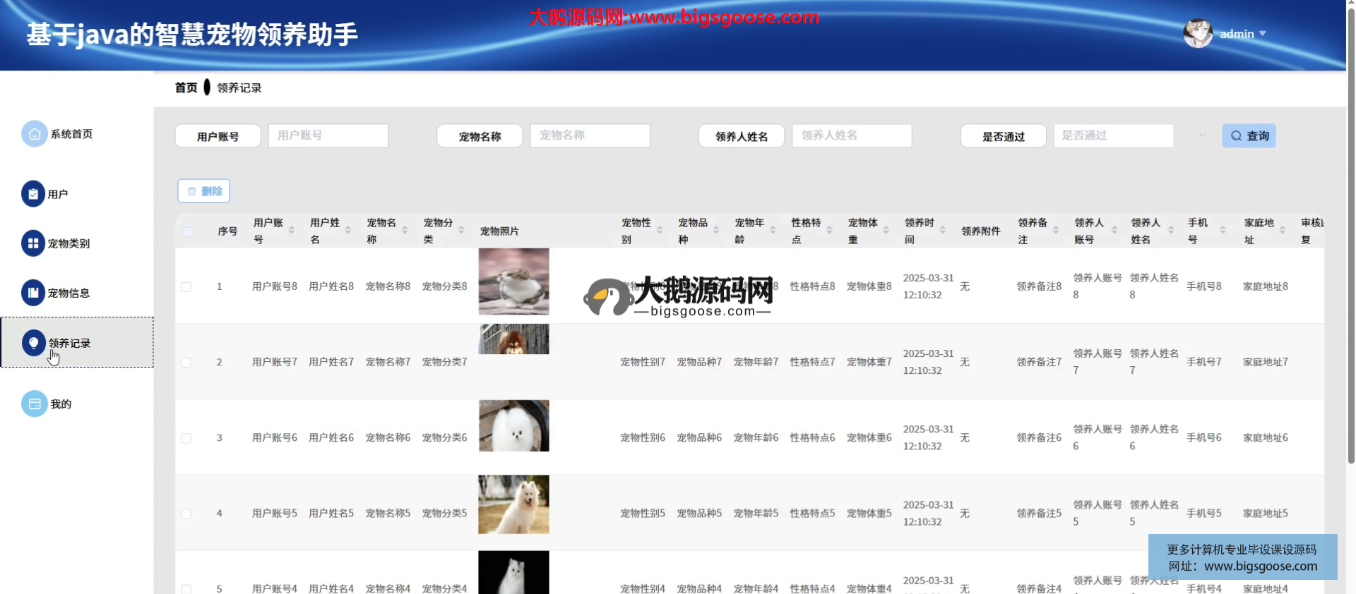Click the 用户 sidebar icon
Image resolution: width=1356 pixels, height=594 pixels.
pos(33,194)
